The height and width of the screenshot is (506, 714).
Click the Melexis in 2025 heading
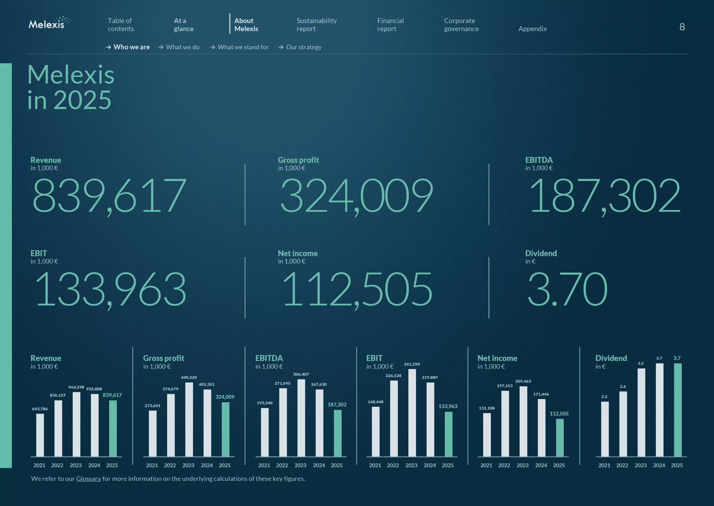coord(71,87)
